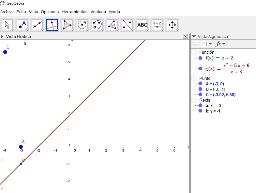This screenshot has width=256, height=193.
Task: Select B = (-3, -1) entry
Action: tap(215, 89)
